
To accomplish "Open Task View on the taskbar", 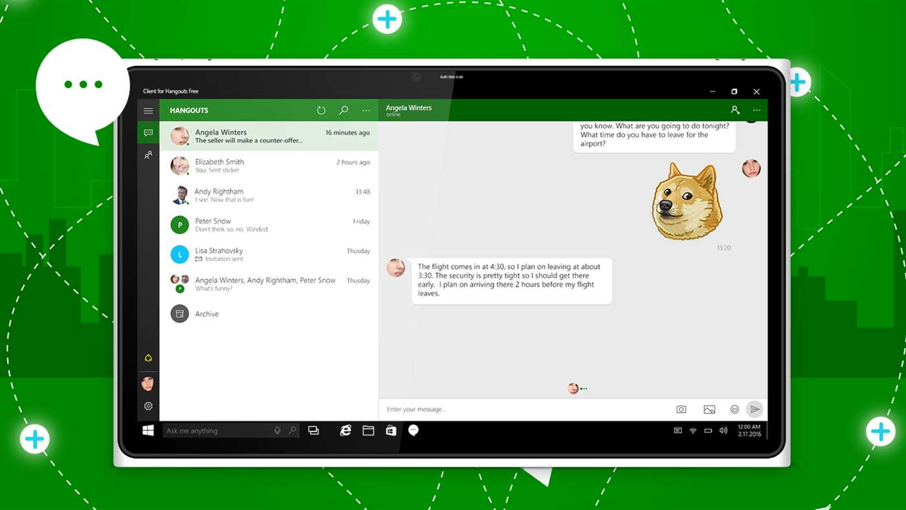I will (313, 430).
